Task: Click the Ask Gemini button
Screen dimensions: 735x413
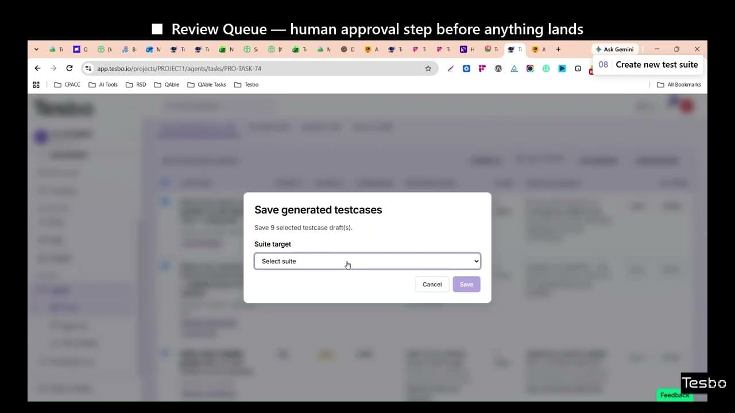Action: click(x=614, y=49)
